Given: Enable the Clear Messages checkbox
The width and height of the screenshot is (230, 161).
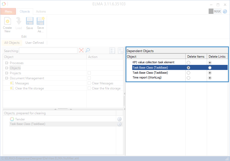Looking at the screenshot, I should (89, 83).
